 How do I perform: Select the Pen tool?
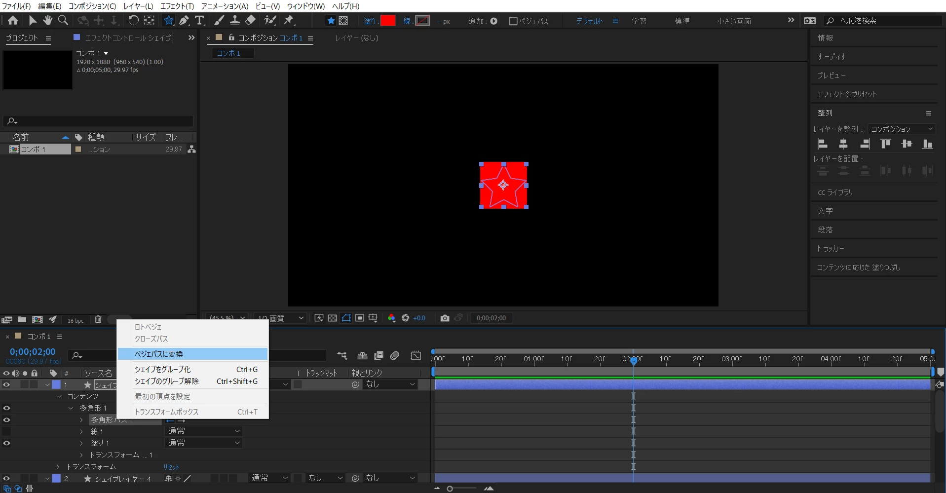click(184, 20)
